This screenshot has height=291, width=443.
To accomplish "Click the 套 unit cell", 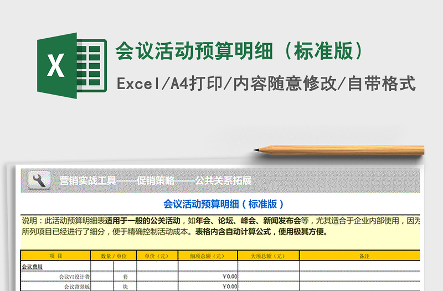I will [125, 276].
